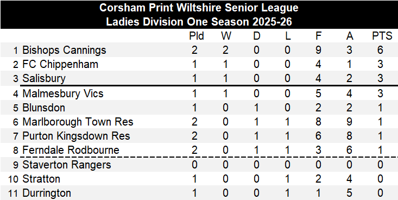Click the Salisbury team name
The image size is (398, 200).
44,78
